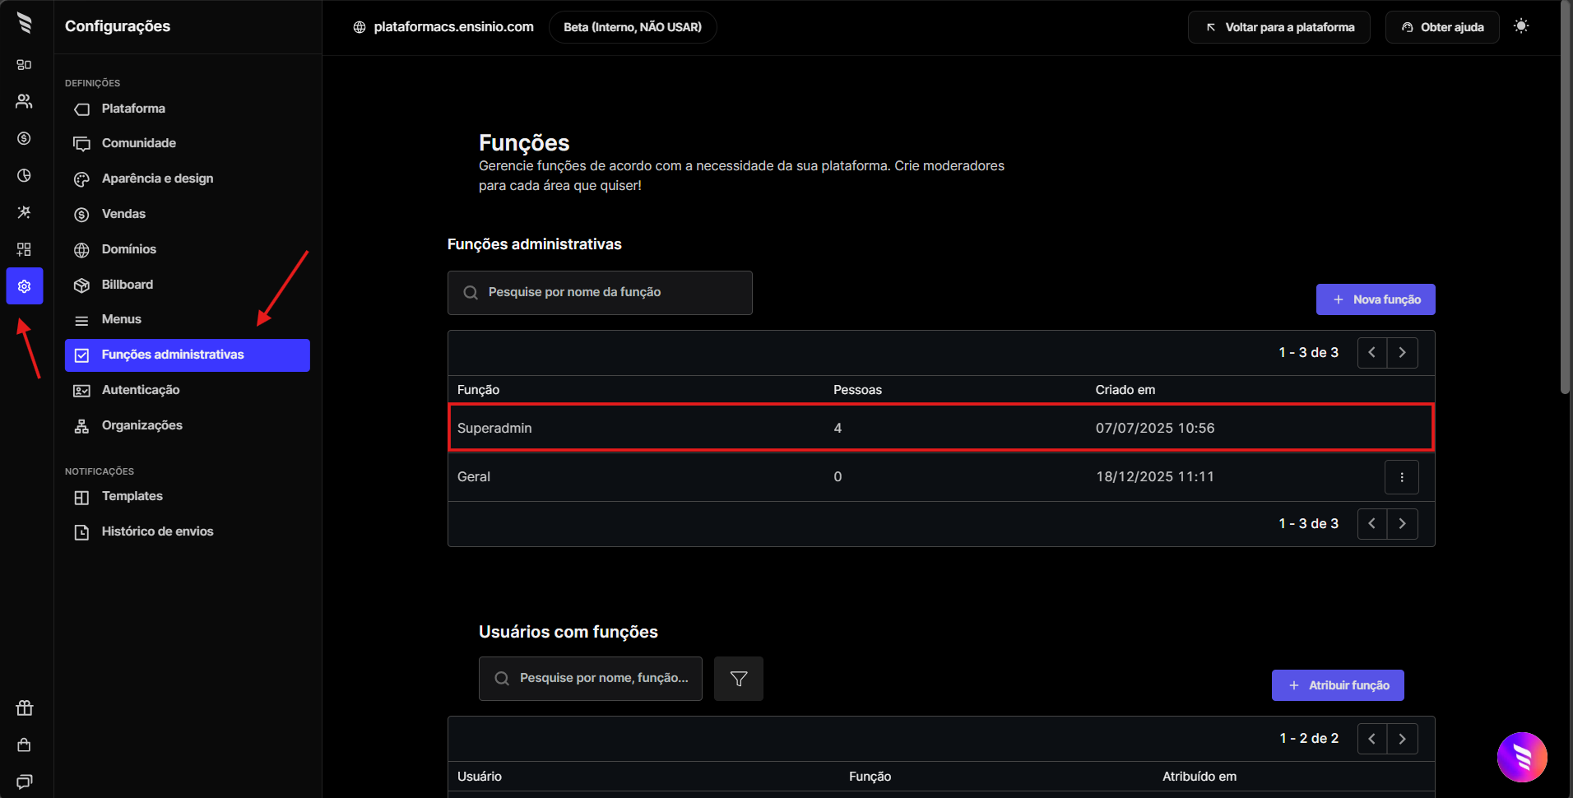Click the filter funnel icon

[x=738, y=679]
